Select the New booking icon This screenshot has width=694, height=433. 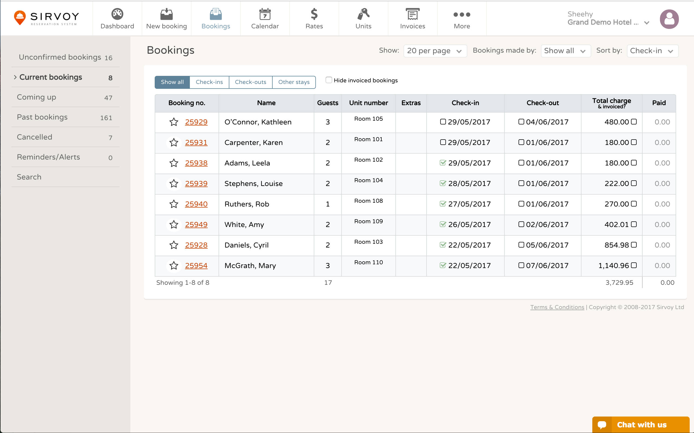pyautogui.click(x=166, y=14)
